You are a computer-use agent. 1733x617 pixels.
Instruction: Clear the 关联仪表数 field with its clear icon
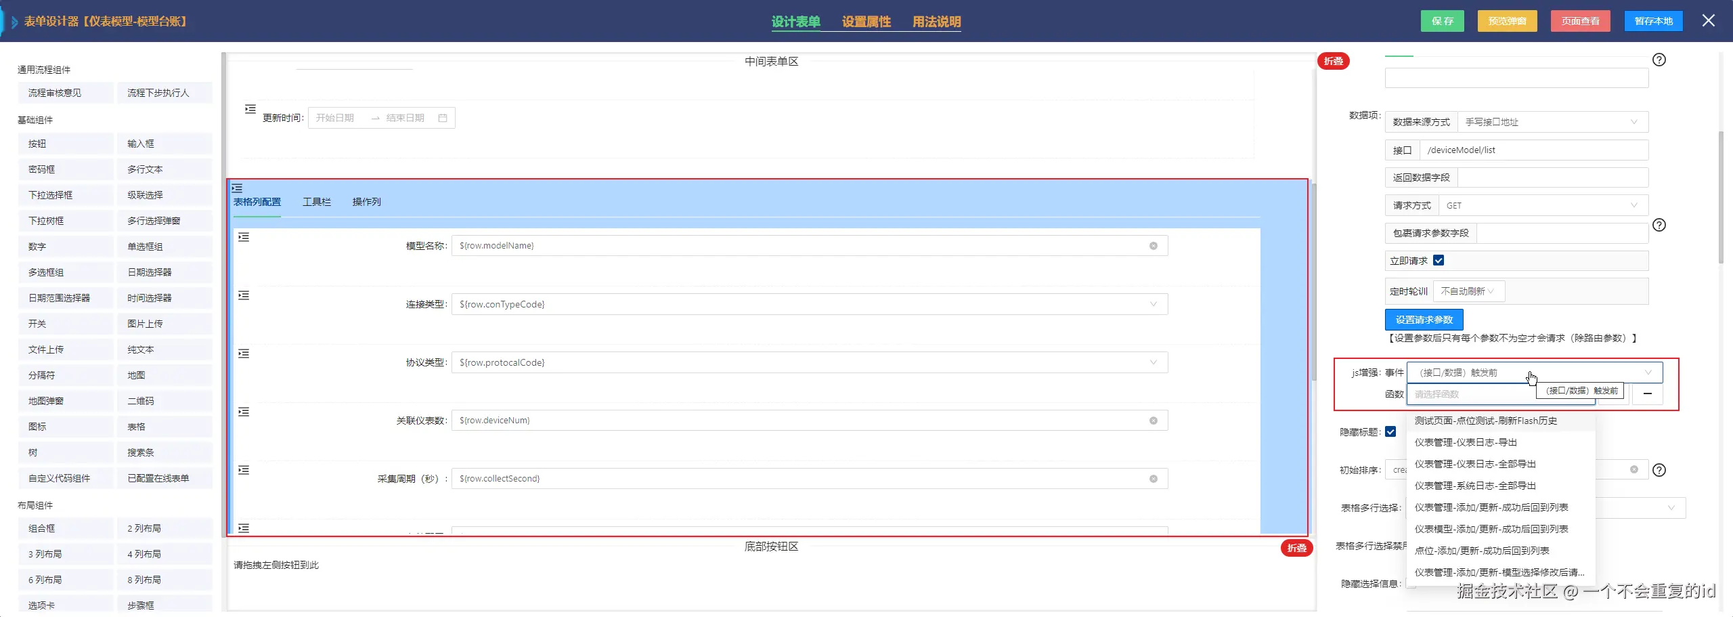[1154, 421]
